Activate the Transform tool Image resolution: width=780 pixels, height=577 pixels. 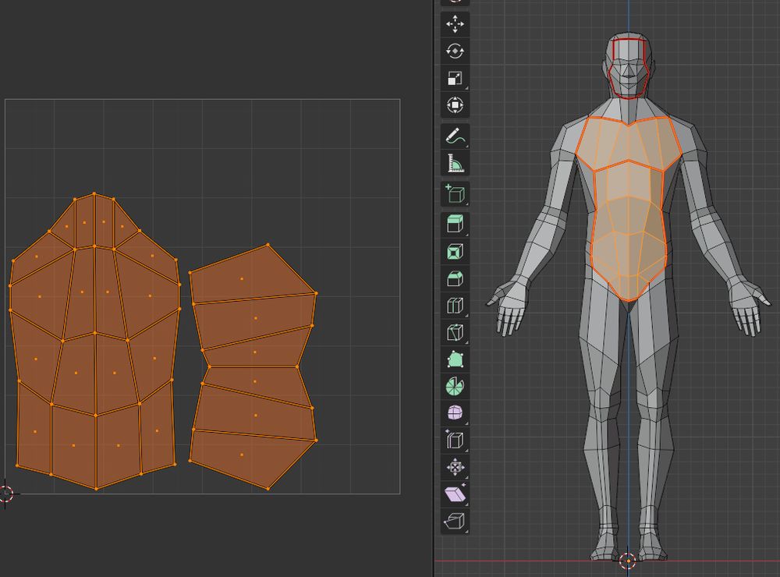pos(455,104)
